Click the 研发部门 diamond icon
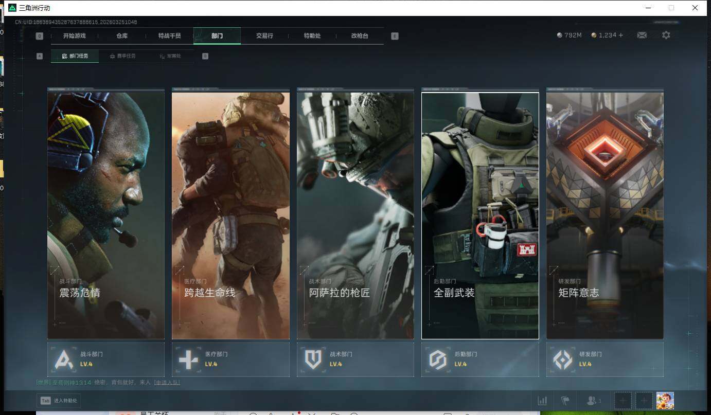Viewport: 711px width, 415px height. [x=562, y=359]
